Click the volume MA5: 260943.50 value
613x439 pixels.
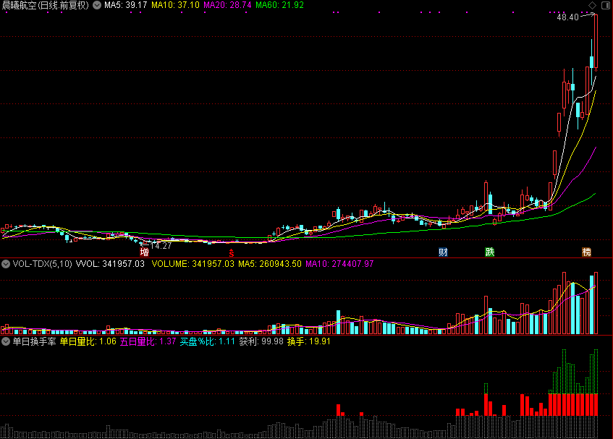coord(270,264)
